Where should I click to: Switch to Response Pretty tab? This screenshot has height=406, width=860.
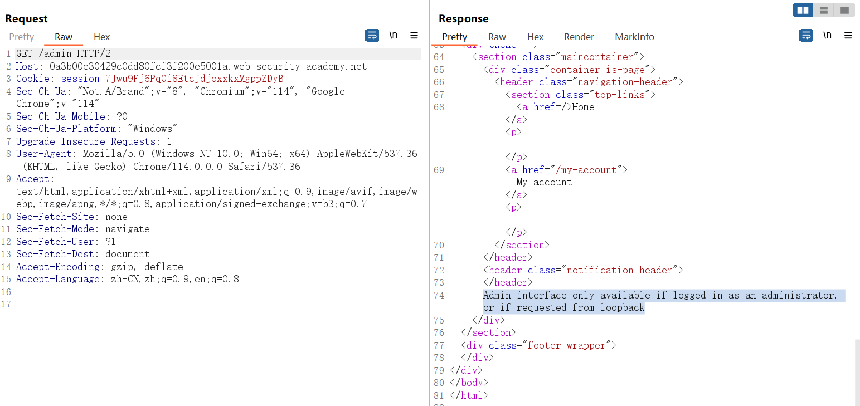(455, 37)
